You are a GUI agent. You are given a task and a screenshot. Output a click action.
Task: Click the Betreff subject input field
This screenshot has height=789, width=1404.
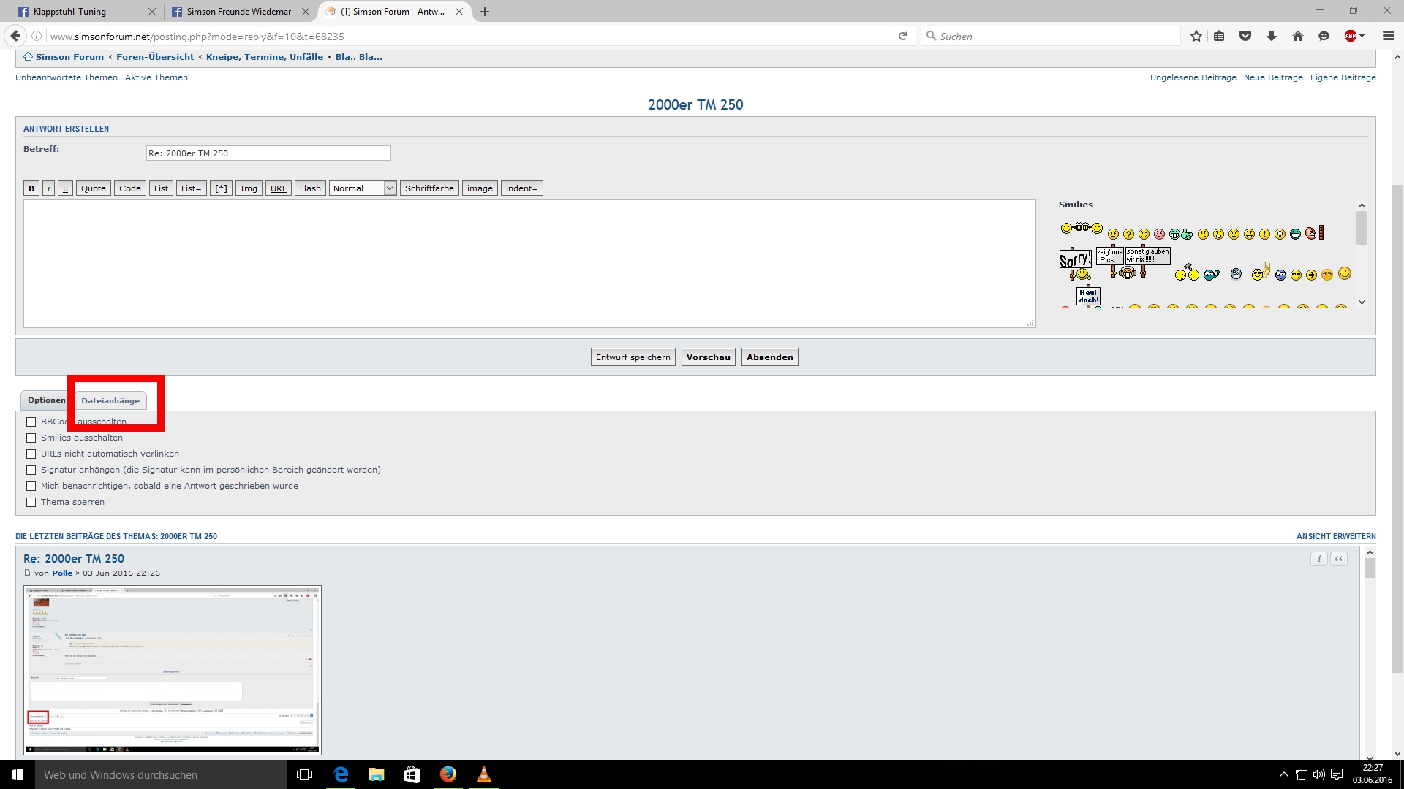[x=268, y=153]
